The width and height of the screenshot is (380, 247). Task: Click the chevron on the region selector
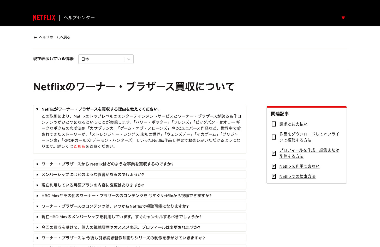(128, 59)
